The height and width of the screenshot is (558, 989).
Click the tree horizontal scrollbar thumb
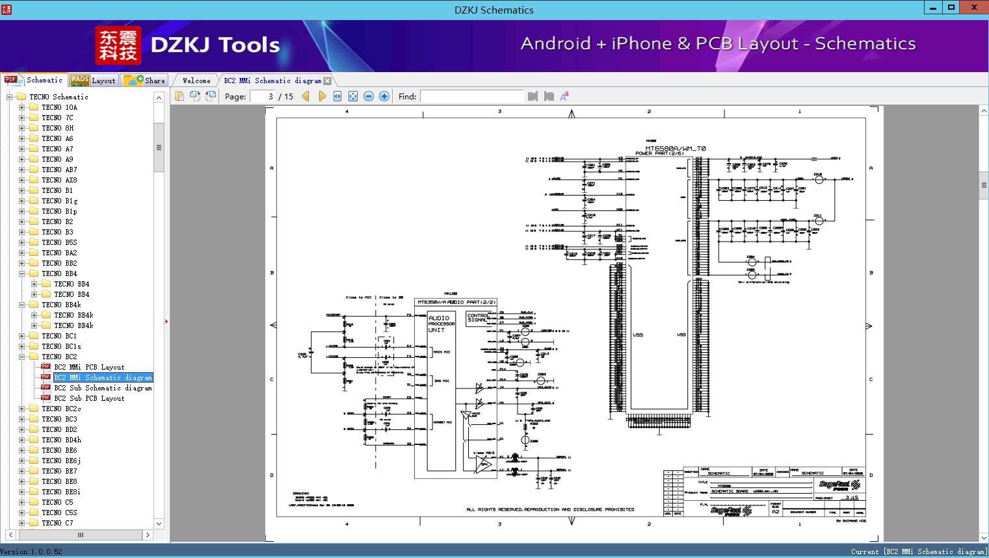pyautogui.click(x=81, y=535)
